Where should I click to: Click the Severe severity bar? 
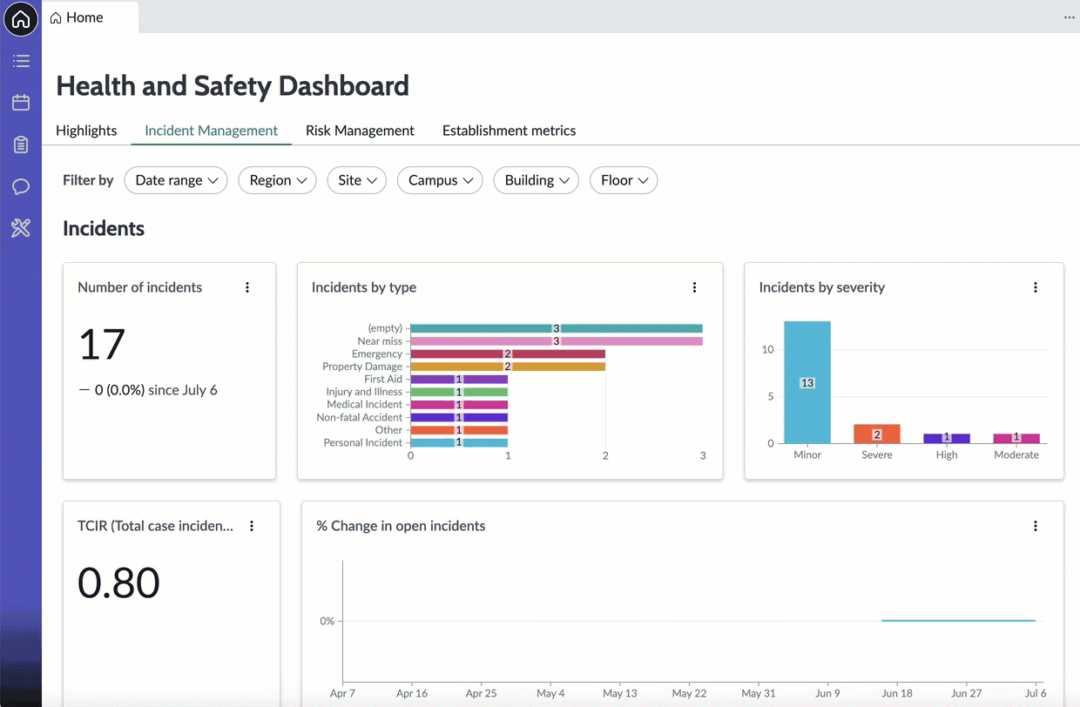point(877,434)
